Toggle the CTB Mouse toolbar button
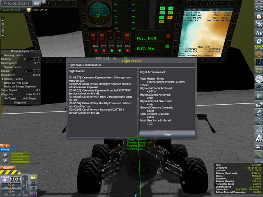Image resolution: width=263 pixels, height=197 pixels. pos(259,70)
